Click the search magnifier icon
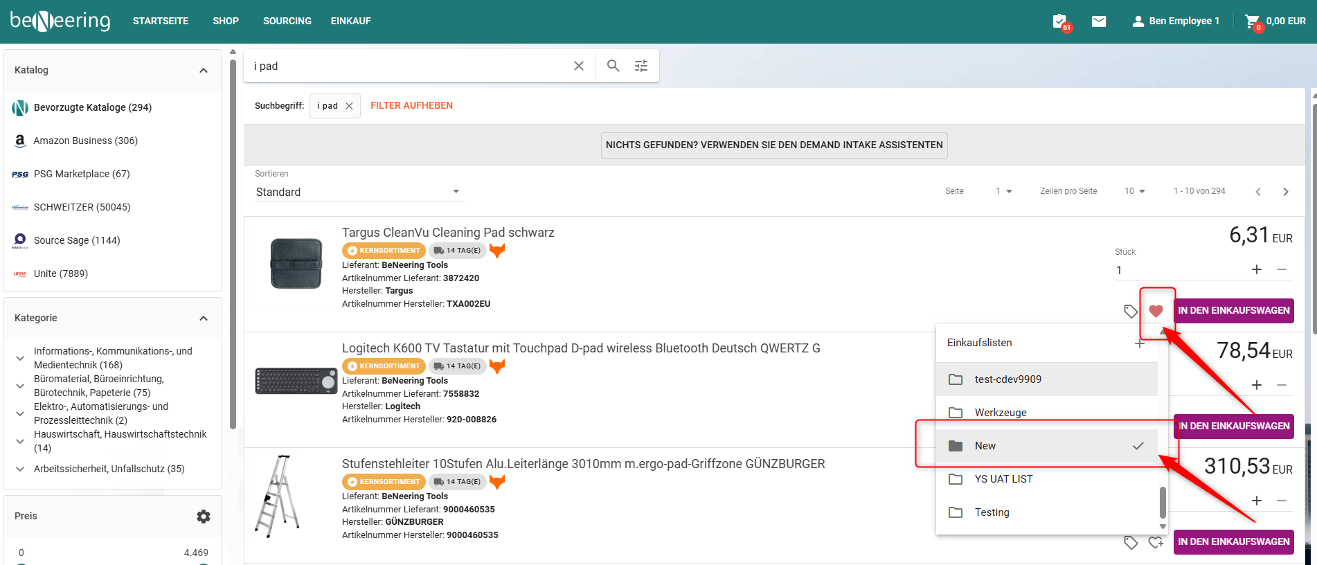 [x=613, y=66]
